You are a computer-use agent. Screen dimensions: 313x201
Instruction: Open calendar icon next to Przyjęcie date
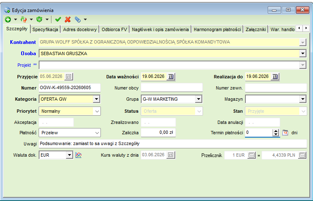[x=68, y=77]
